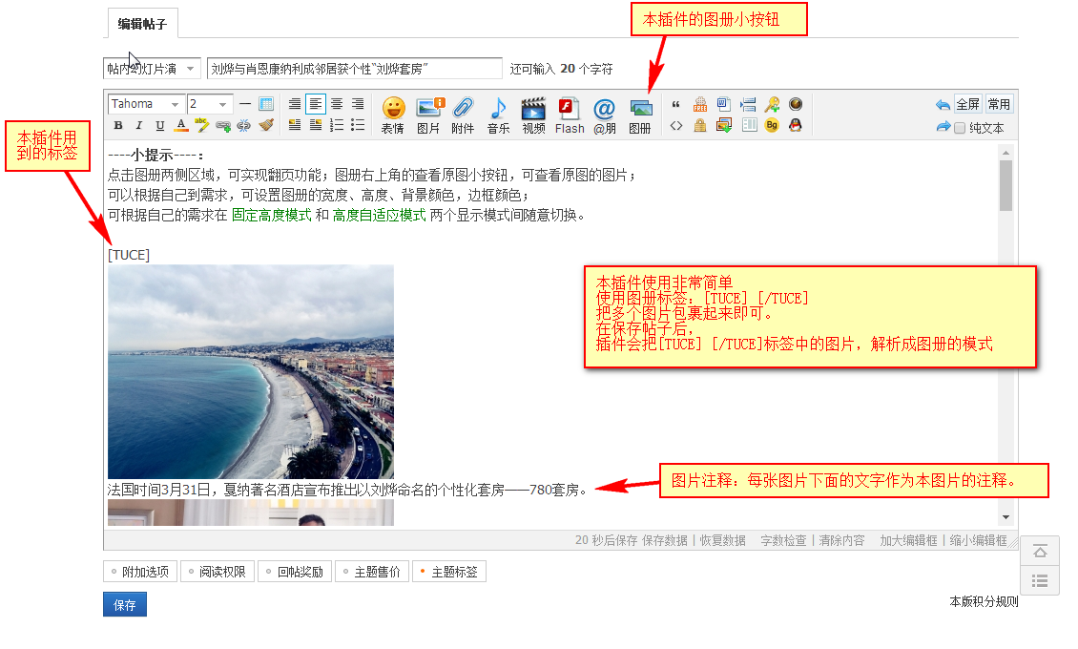The height and width of the screenshot is (649, 1078).
Task: Insert an unordered bullet list
Action: [x=358, y=125]
